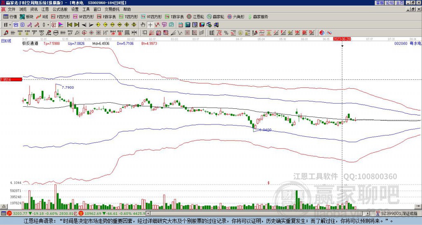Toggle the pink flag indicator icon

click(x=61, y=25)
